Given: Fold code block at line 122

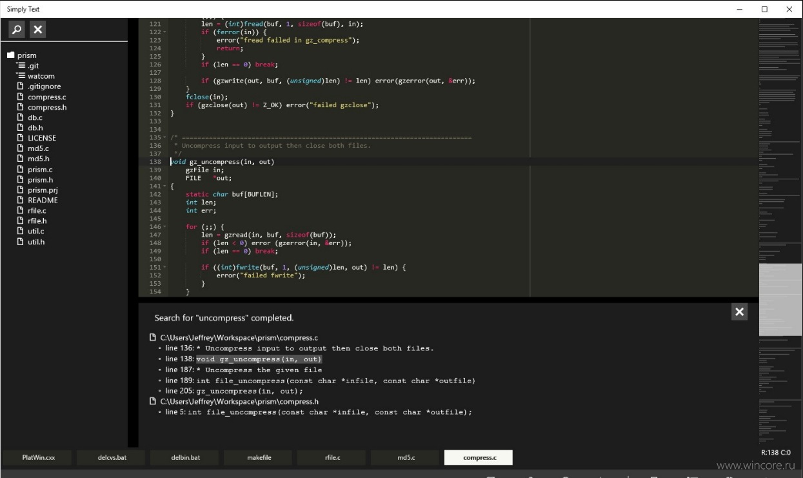Looking at the screenshot, I should point(164,32).
